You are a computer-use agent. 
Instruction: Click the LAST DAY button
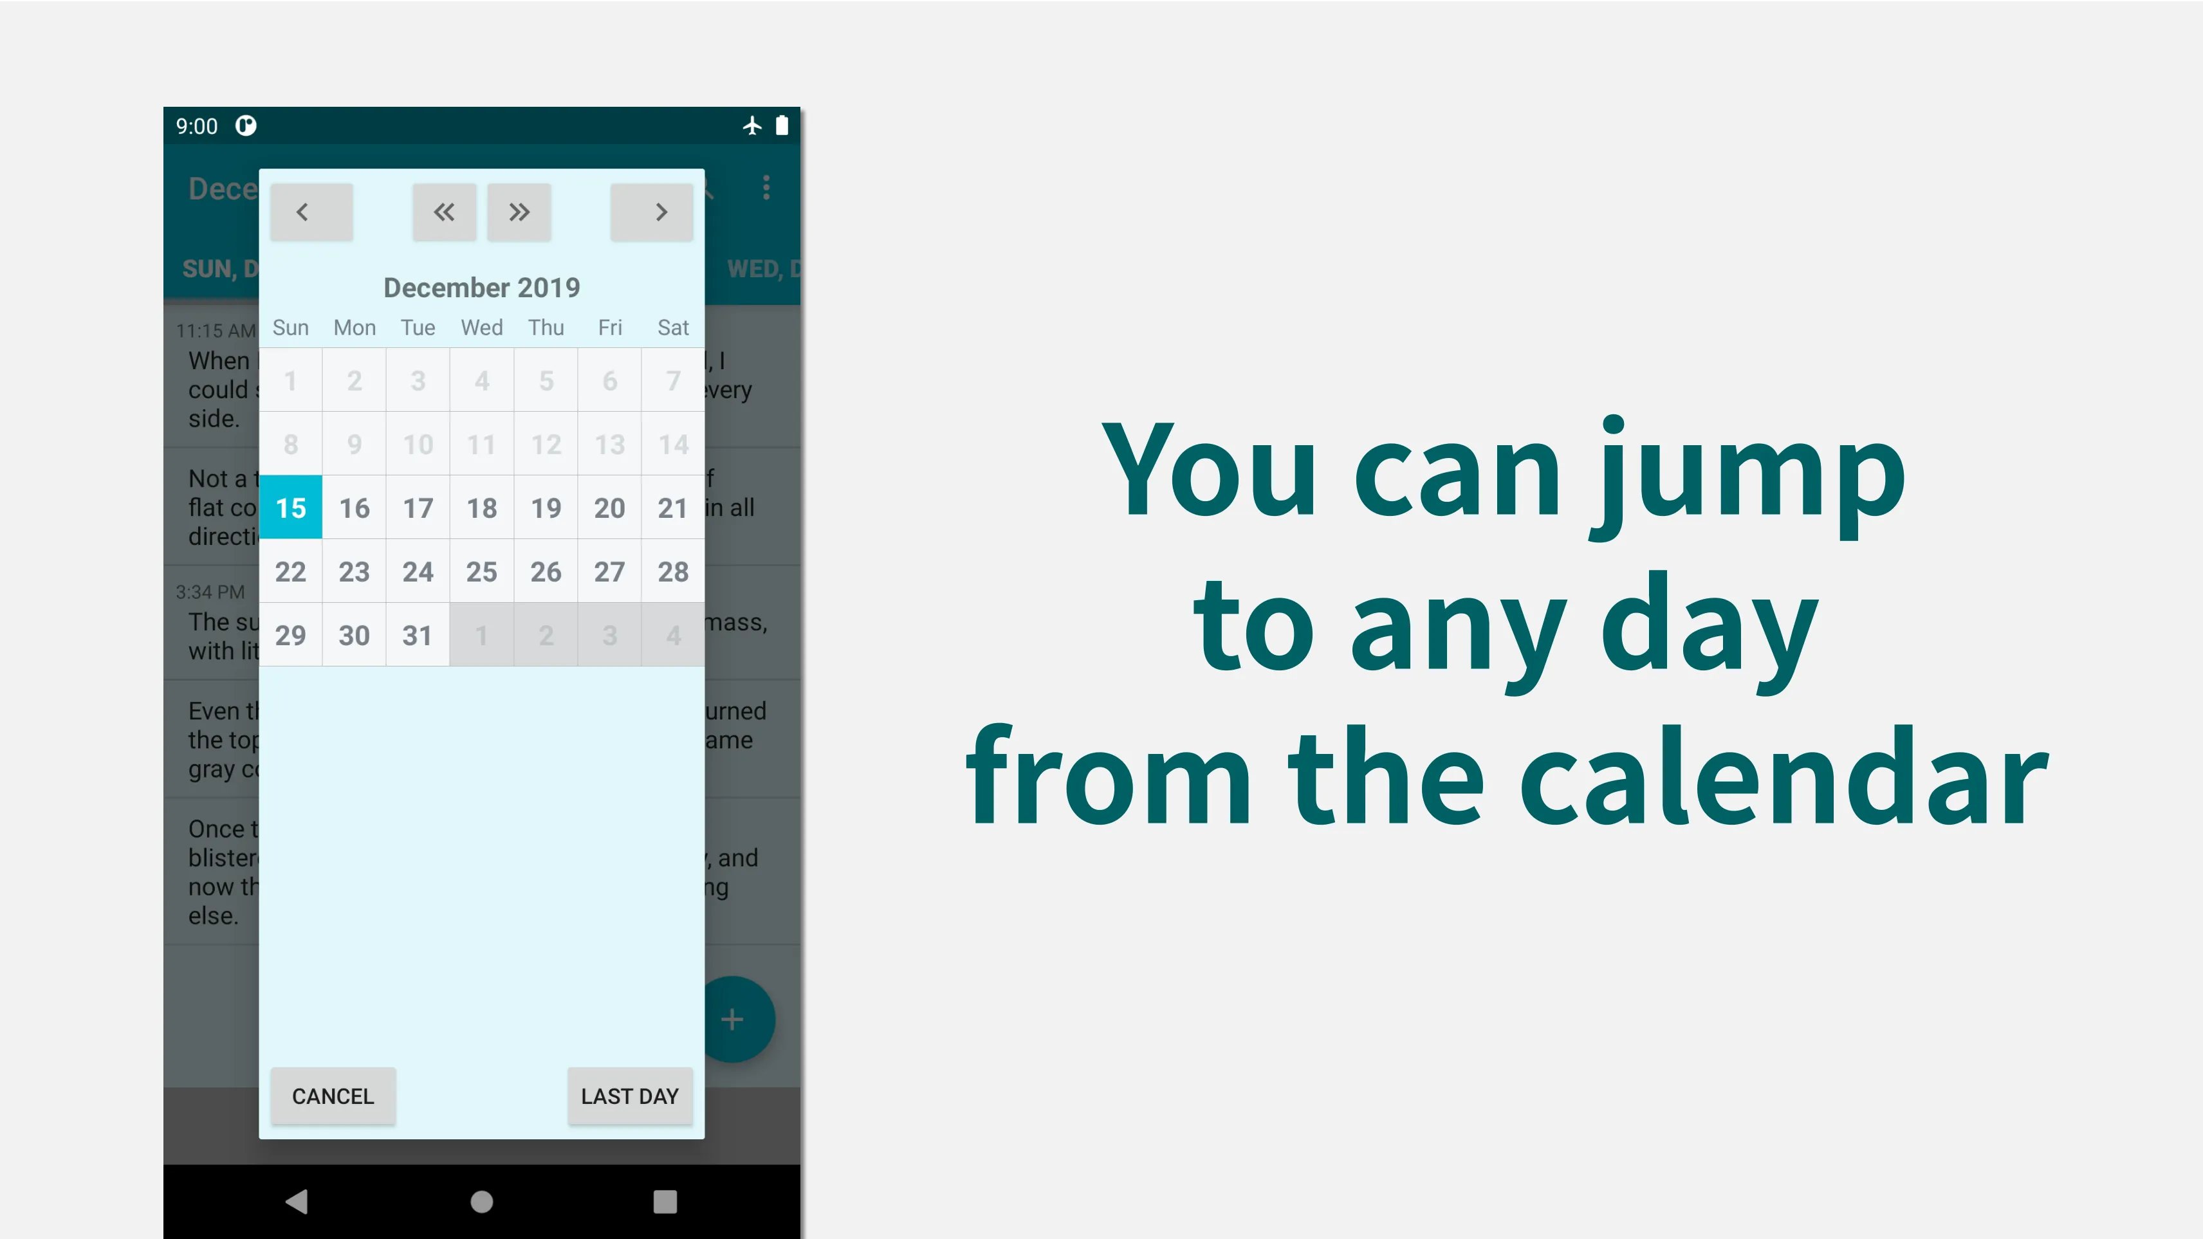pyautogui.click(x=629, y=1096)
